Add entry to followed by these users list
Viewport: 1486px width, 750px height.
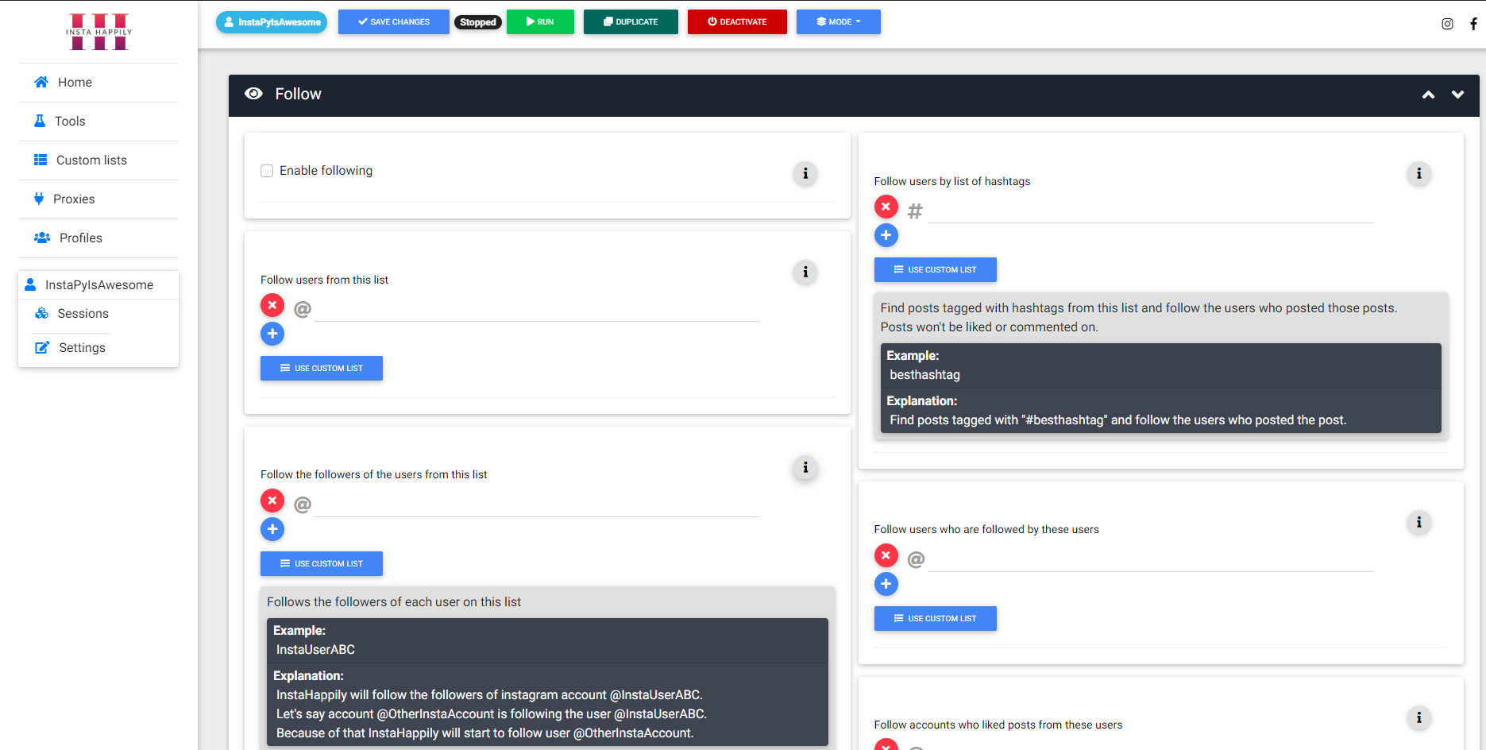(x=886, y=584)
